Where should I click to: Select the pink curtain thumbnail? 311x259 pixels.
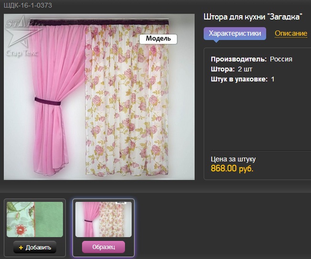click(104, 219)
